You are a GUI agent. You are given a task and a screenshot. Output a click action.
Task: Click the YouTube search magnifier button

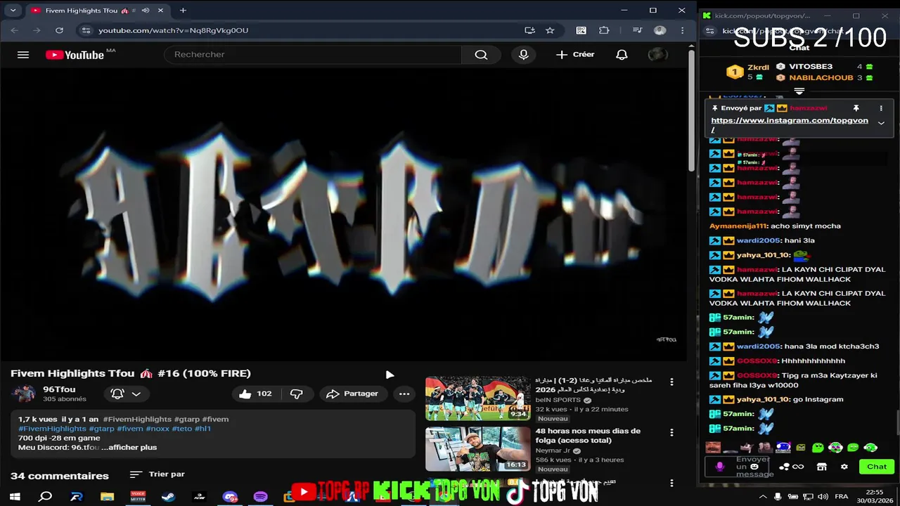click(481, 55)
